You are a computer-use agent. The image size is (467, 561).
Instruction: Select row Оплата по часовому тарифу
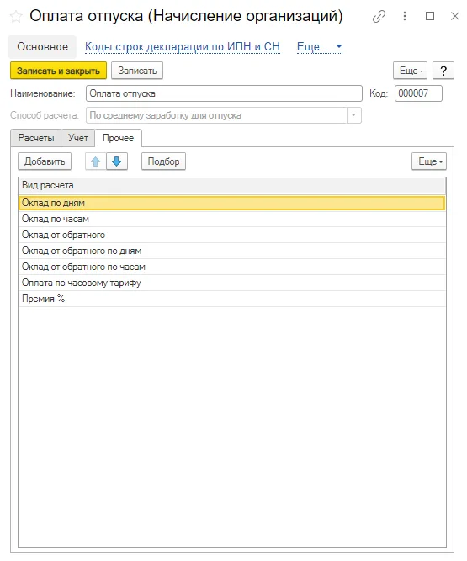click(x=232, y=283)
